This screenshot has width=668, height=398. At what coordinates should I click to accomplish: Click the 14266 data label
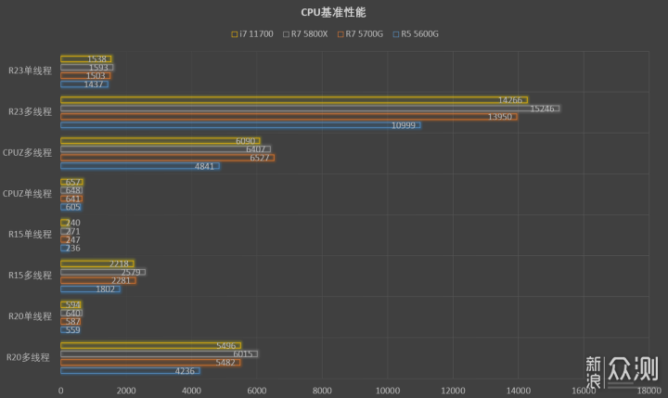(x=510, y=100)
